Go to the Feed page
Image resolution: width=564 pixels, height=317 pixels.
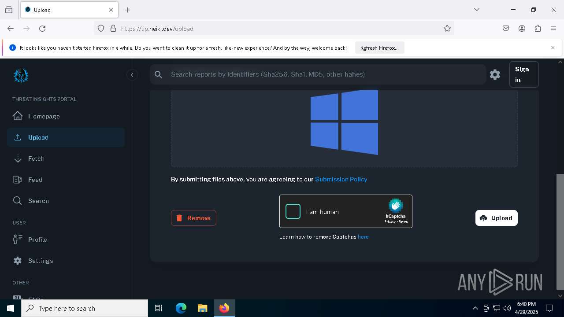coord(66,180)
